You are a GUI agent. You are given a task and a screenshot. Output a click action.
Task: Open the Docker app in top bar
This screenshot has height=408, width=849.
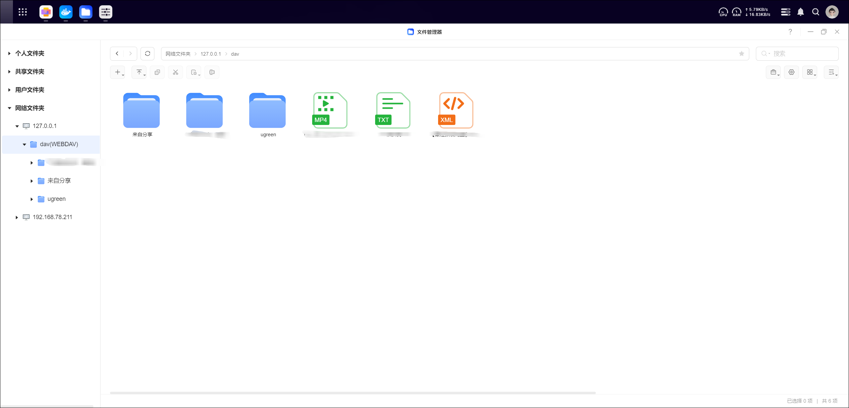click(66, 12)
